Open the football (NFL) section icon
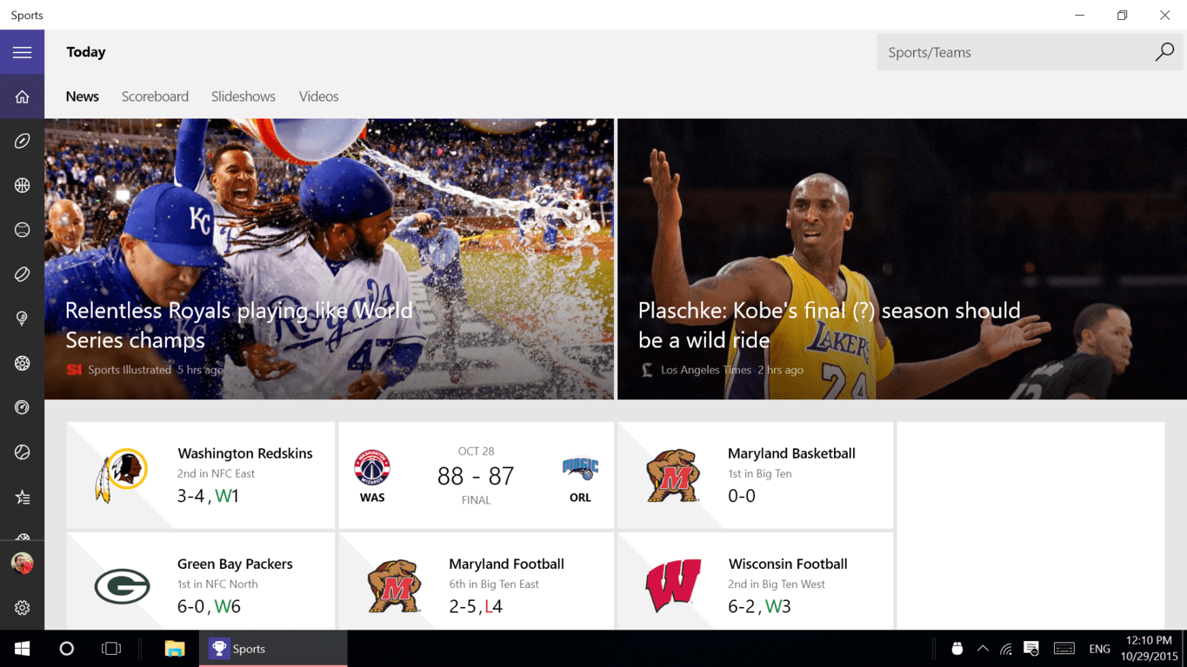Screen dimensions: 1187x667 point(22,141)
